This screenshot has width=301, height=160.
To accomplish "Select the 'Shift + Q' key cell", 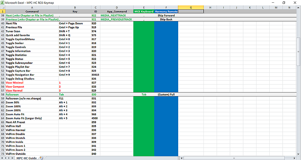I will point(75,35).
